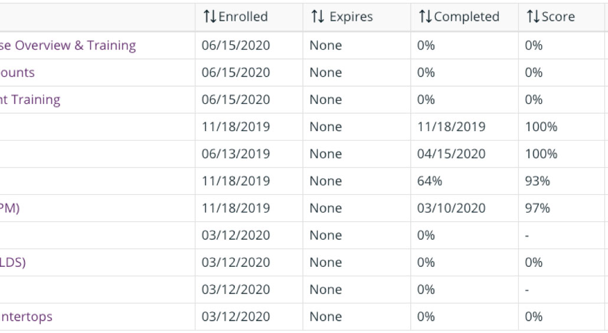
Task: Click the 0% score cell in the 'ntertops' row
Action: (534, 317)
